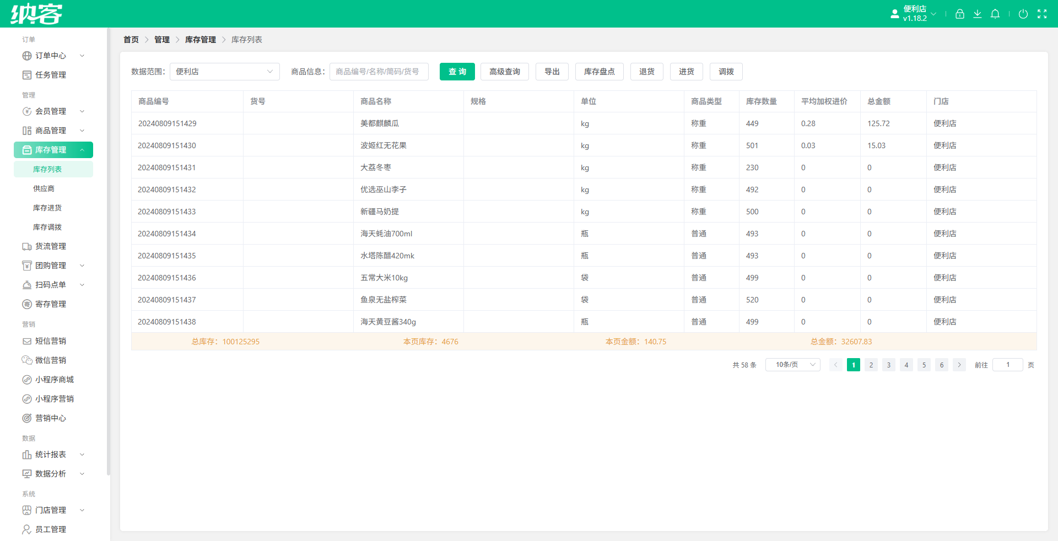Open the notification bell
The height and width of the screenshot is (541, 1058).
[995, 14]
